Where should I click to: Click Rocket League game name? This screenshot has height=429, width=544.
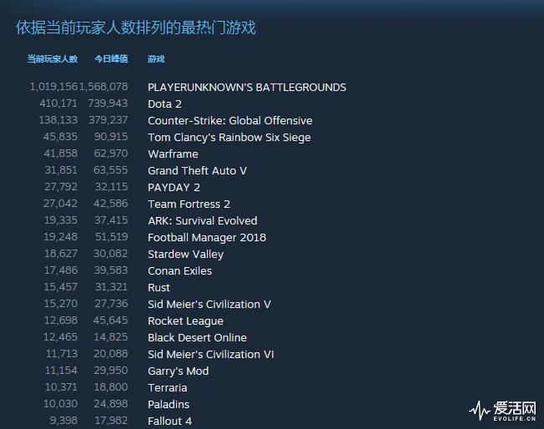(185, 321)
